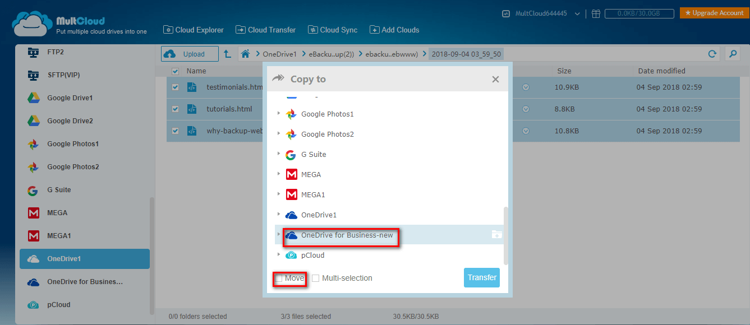Click the home breadcrumb icon

(x=245, y=54)
